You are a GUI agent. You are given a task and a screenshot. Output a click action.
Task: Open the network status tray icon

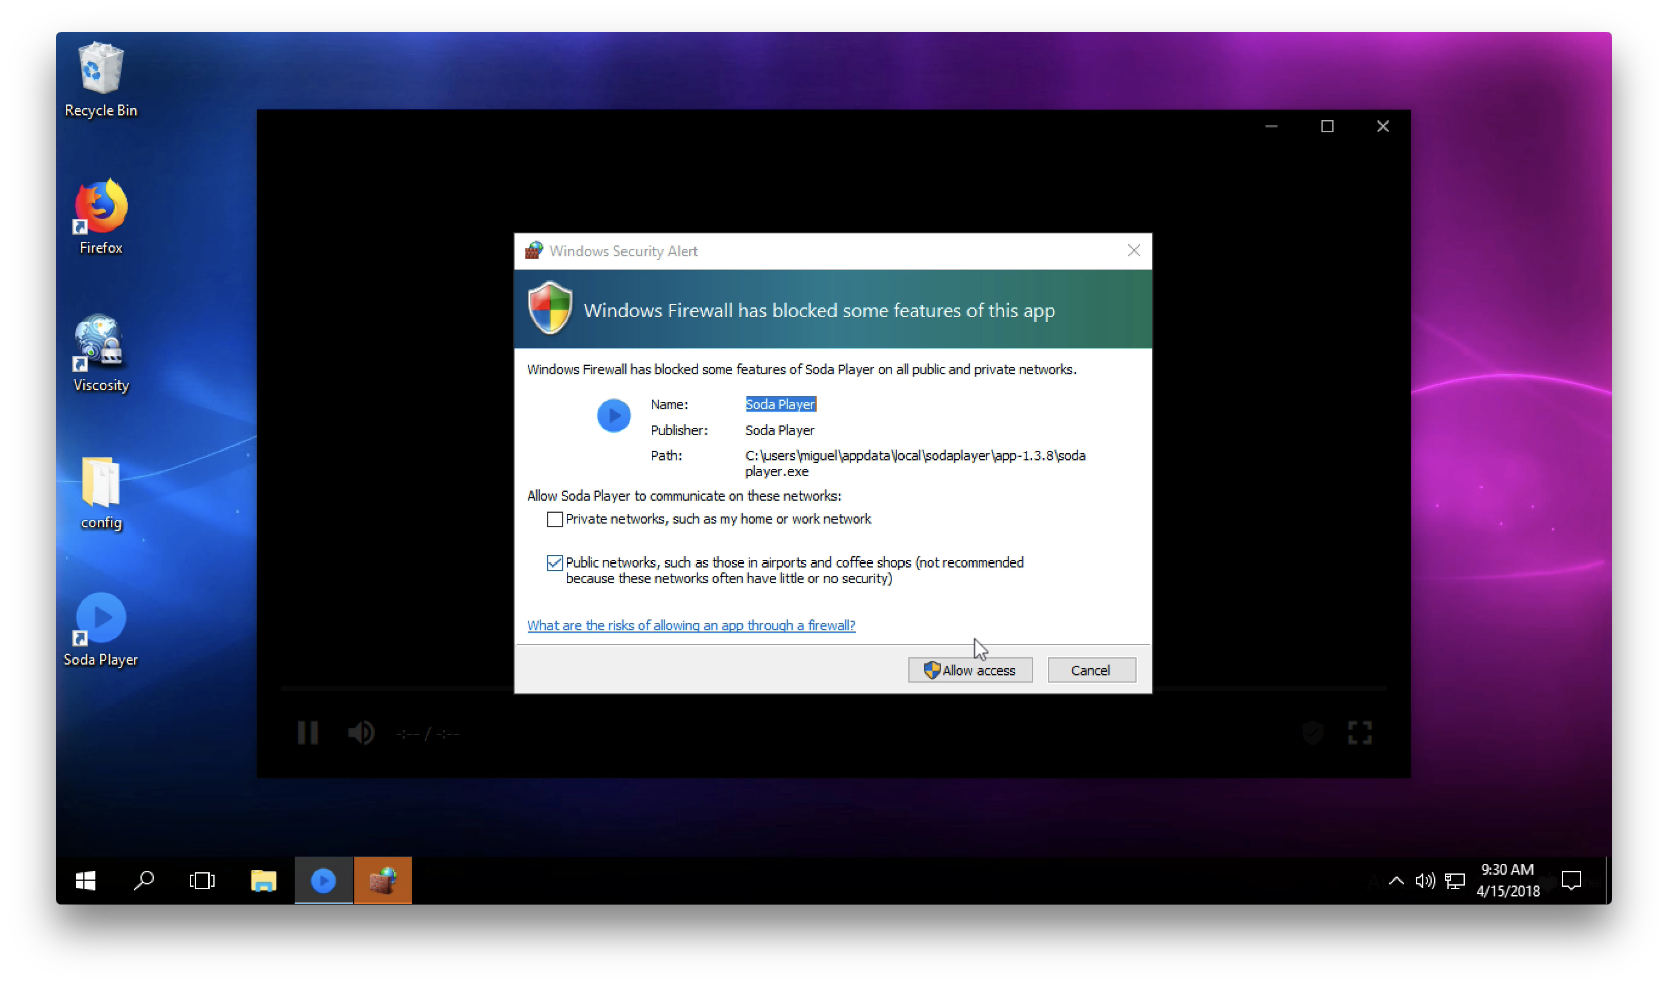pos(1455,881)
